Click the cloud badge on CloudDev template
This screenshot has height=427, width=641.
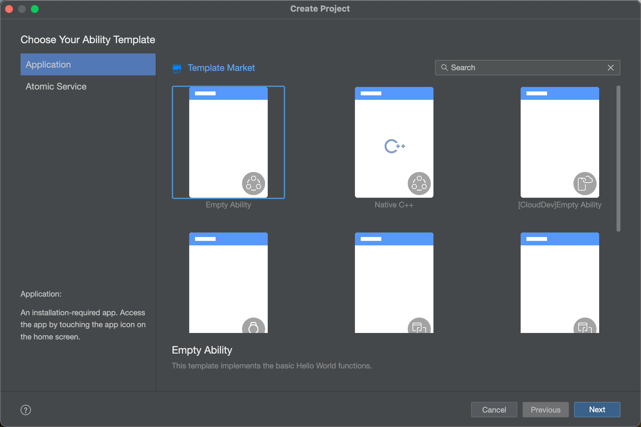[x=585, y=184]
